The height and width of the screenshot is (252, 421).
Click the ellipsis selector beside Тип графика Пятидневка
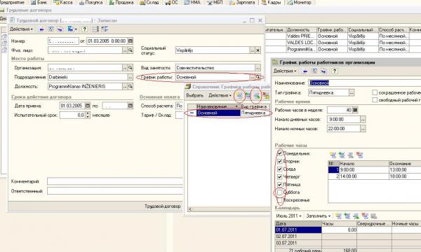(352, 93)
